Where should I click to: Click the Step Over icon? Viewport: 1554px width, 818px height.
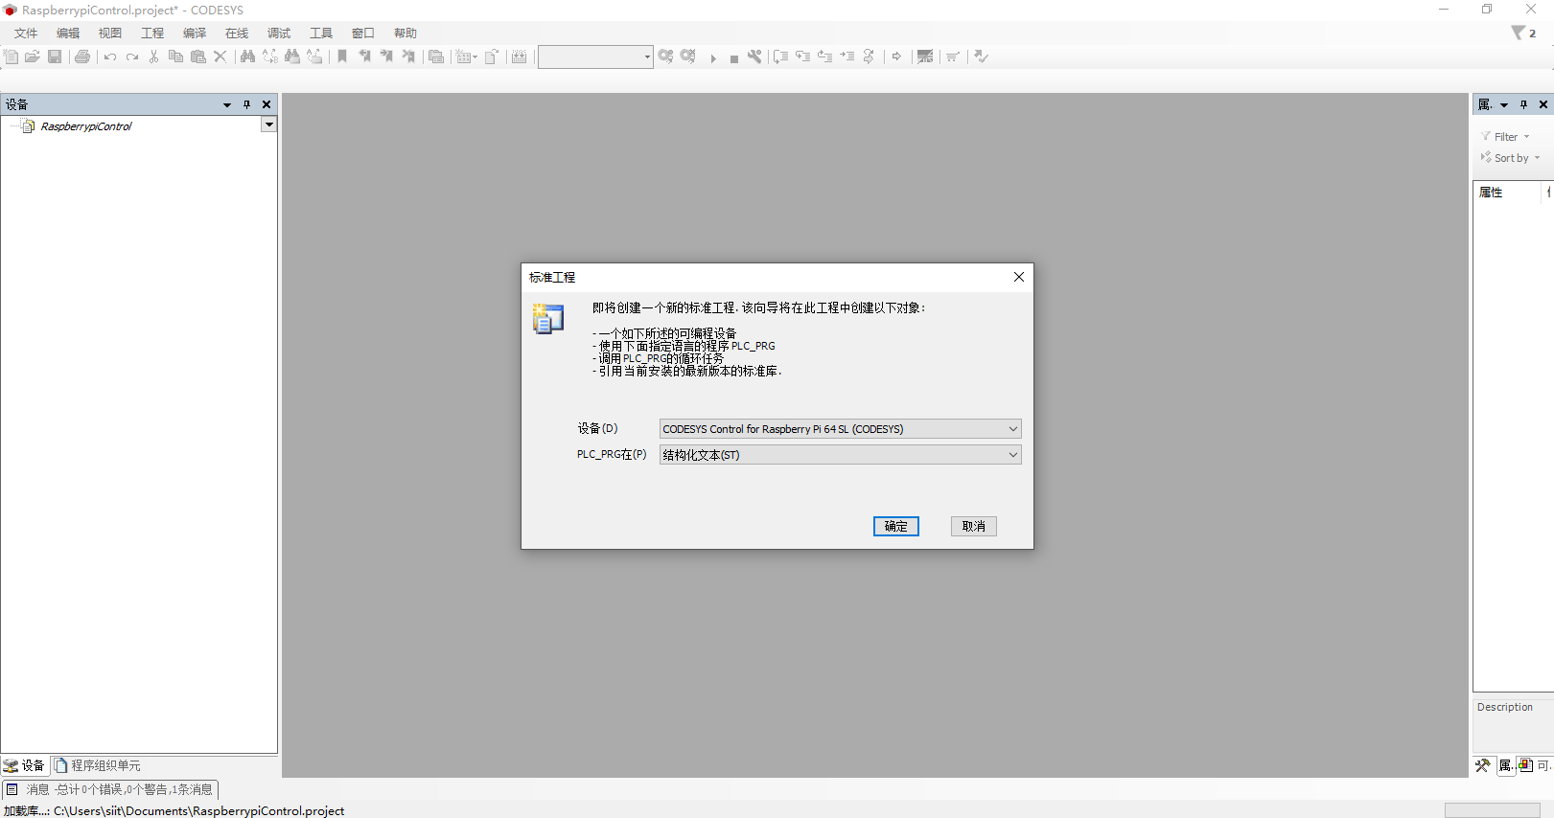click(780, 57)
